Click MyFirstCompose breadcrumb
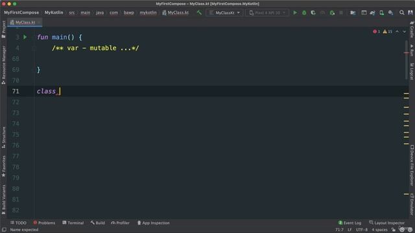 21,12
